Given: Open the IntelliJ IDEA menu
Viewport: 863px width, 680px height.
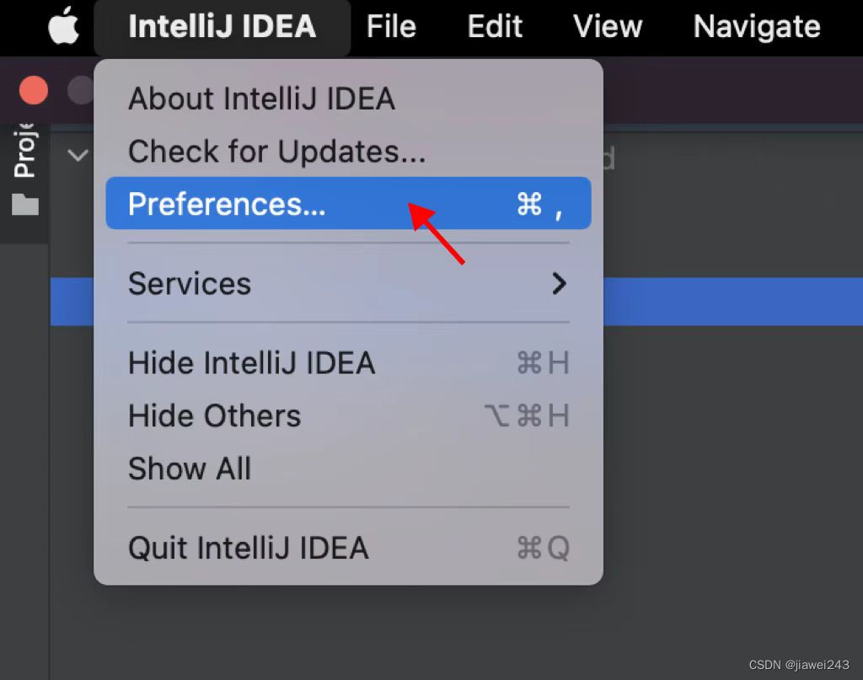Looking at the screenshot, I should (222, 26).
